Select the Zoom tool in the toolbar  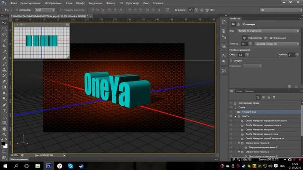[4, 134]
